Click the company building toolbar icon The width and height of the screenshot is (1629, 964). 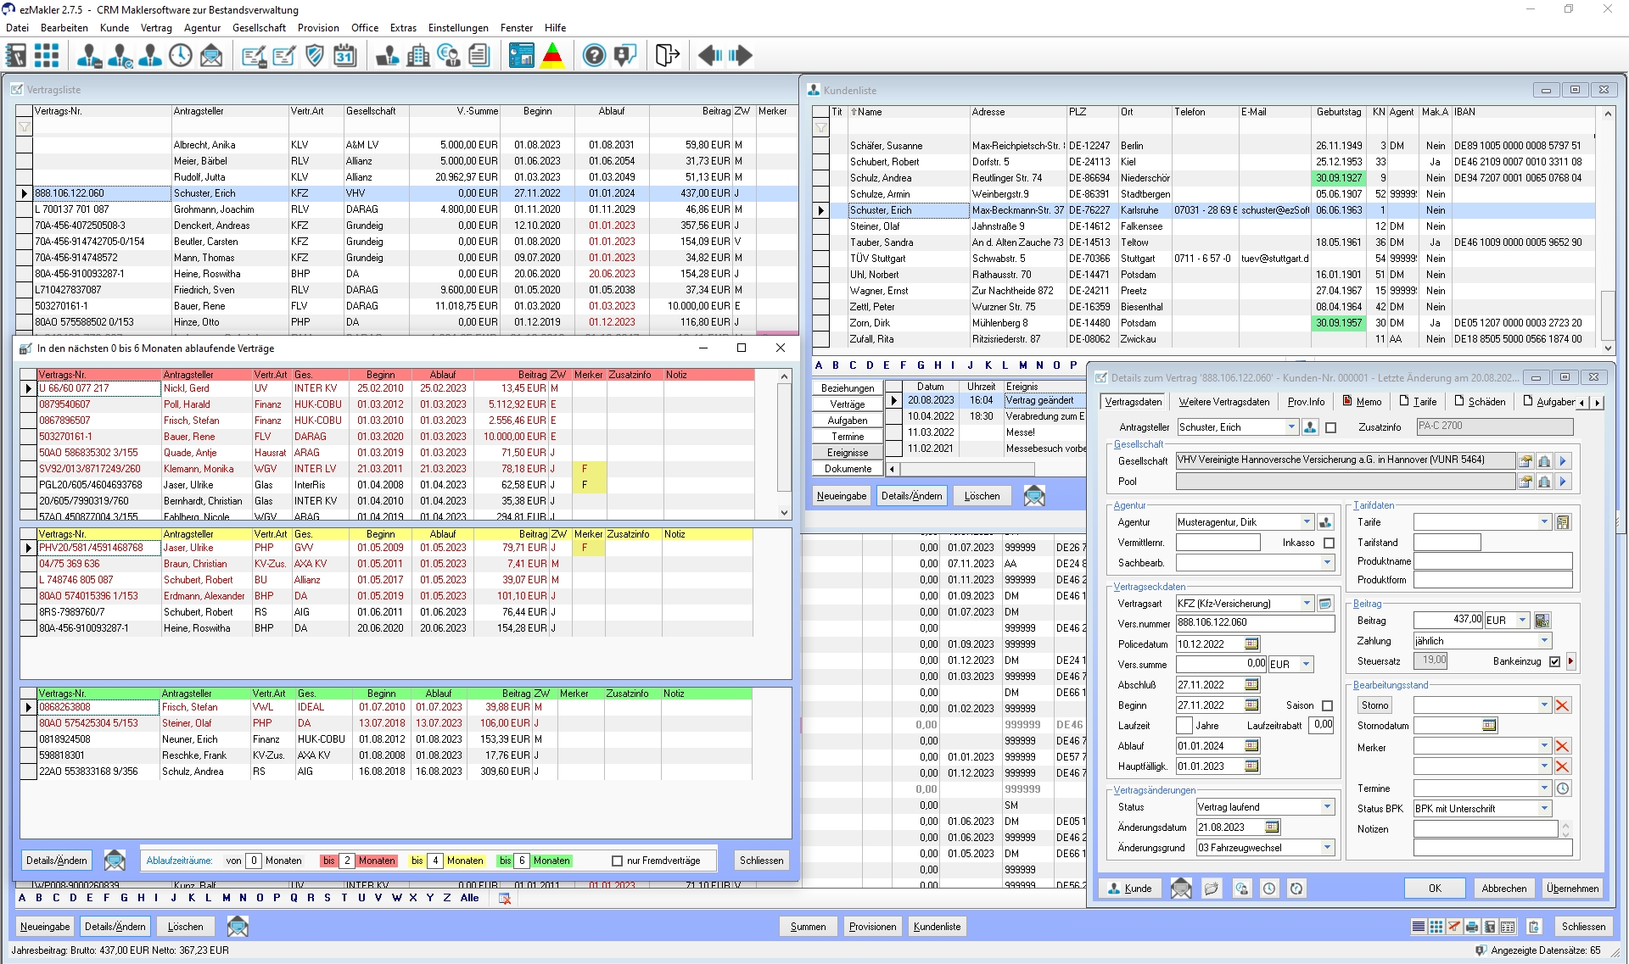417,56
